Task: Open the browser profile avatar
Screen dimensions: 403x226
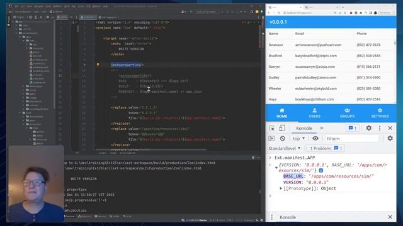Action: coord(375,13)
